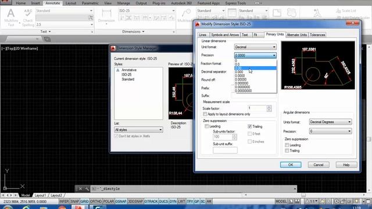Open Angular Precision dropdown

click(330, 131)
